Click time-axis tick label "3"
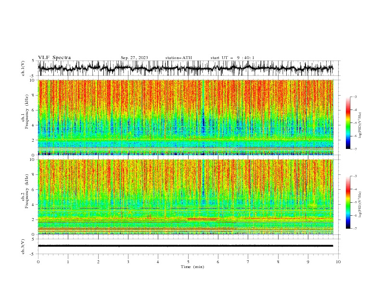This screenshot has height=294, width=381. tap(128, 262)
